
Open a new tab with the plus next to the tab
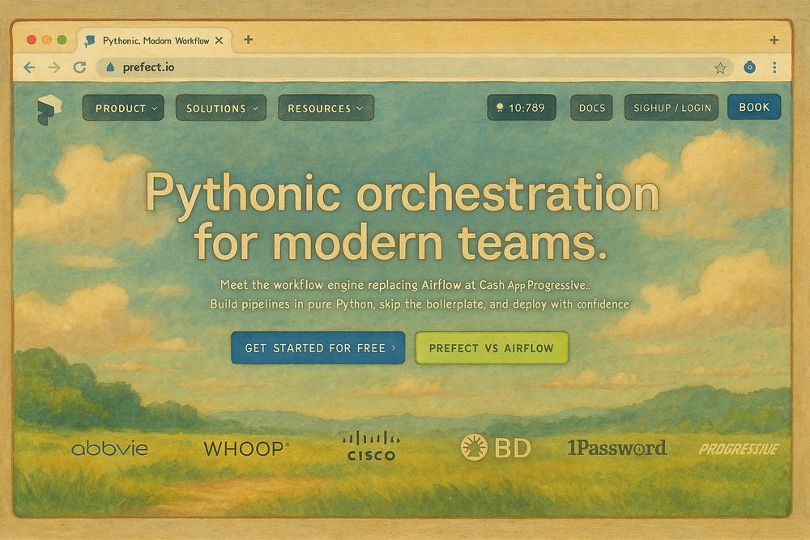click(x=249, y=39)
